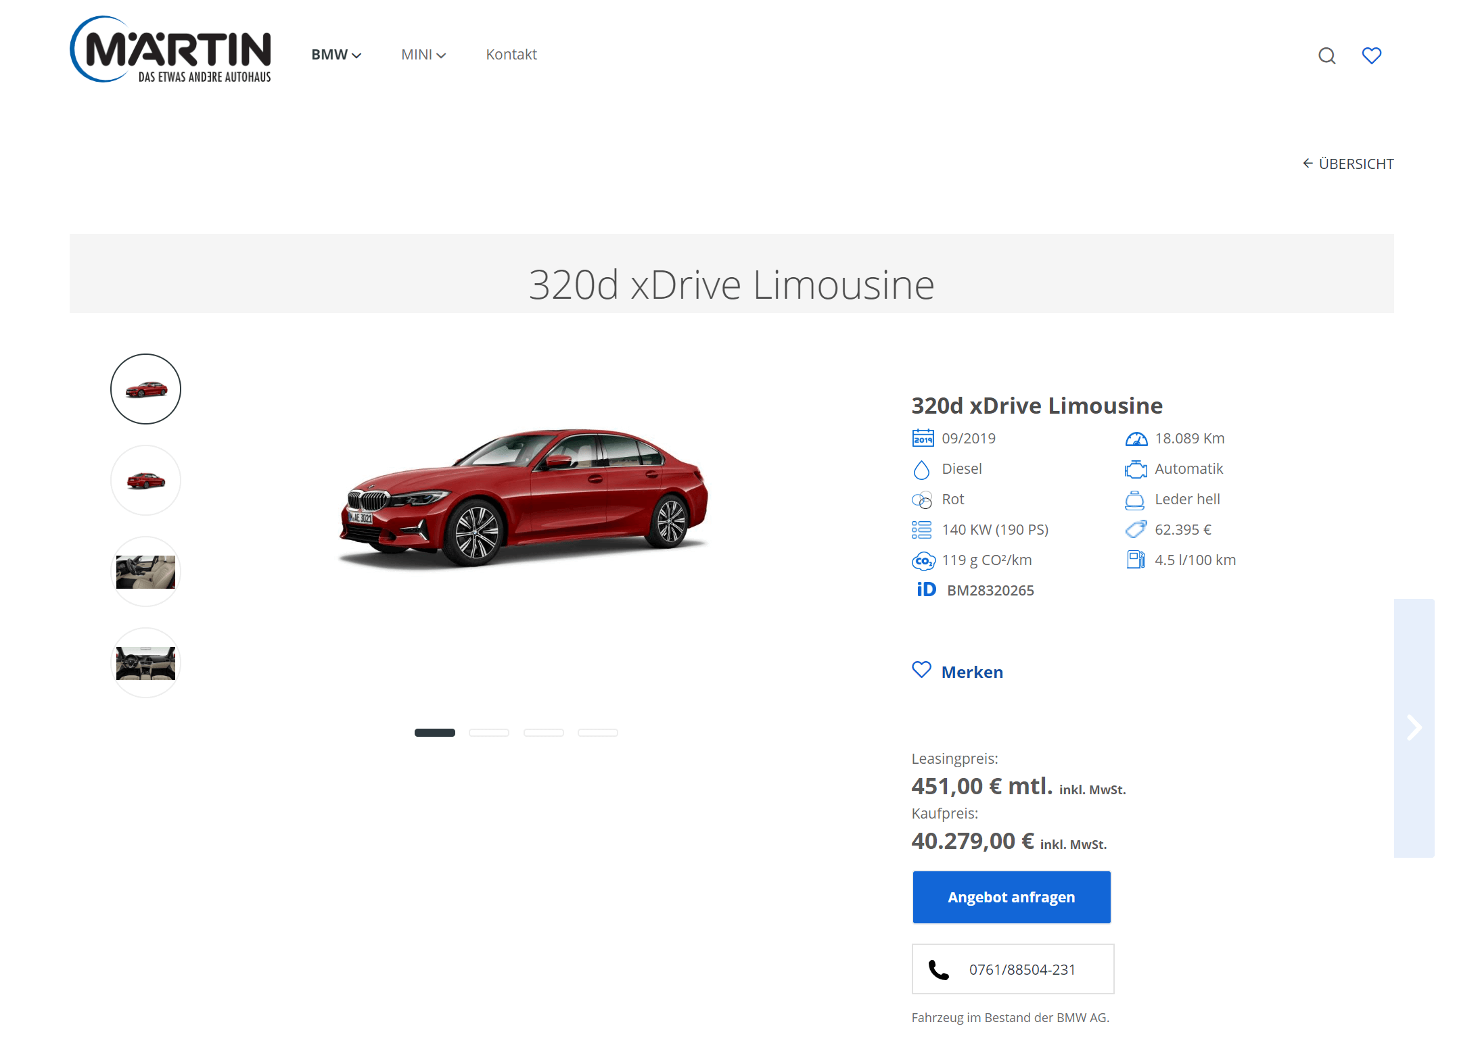This screenshot has width=1457, height=1045.
Task: Click the power output list icon
Action: (921, 530)
